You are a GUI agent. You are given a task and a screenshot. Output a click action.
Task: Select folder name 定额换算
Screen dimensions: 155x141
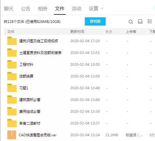(x=26, y=76)
